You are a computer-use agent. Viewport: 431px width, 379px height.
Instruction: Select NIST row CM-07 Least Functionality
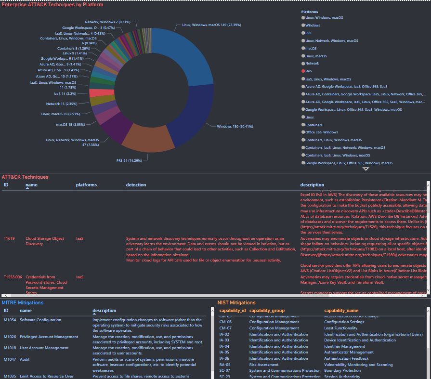pos(322,328)
